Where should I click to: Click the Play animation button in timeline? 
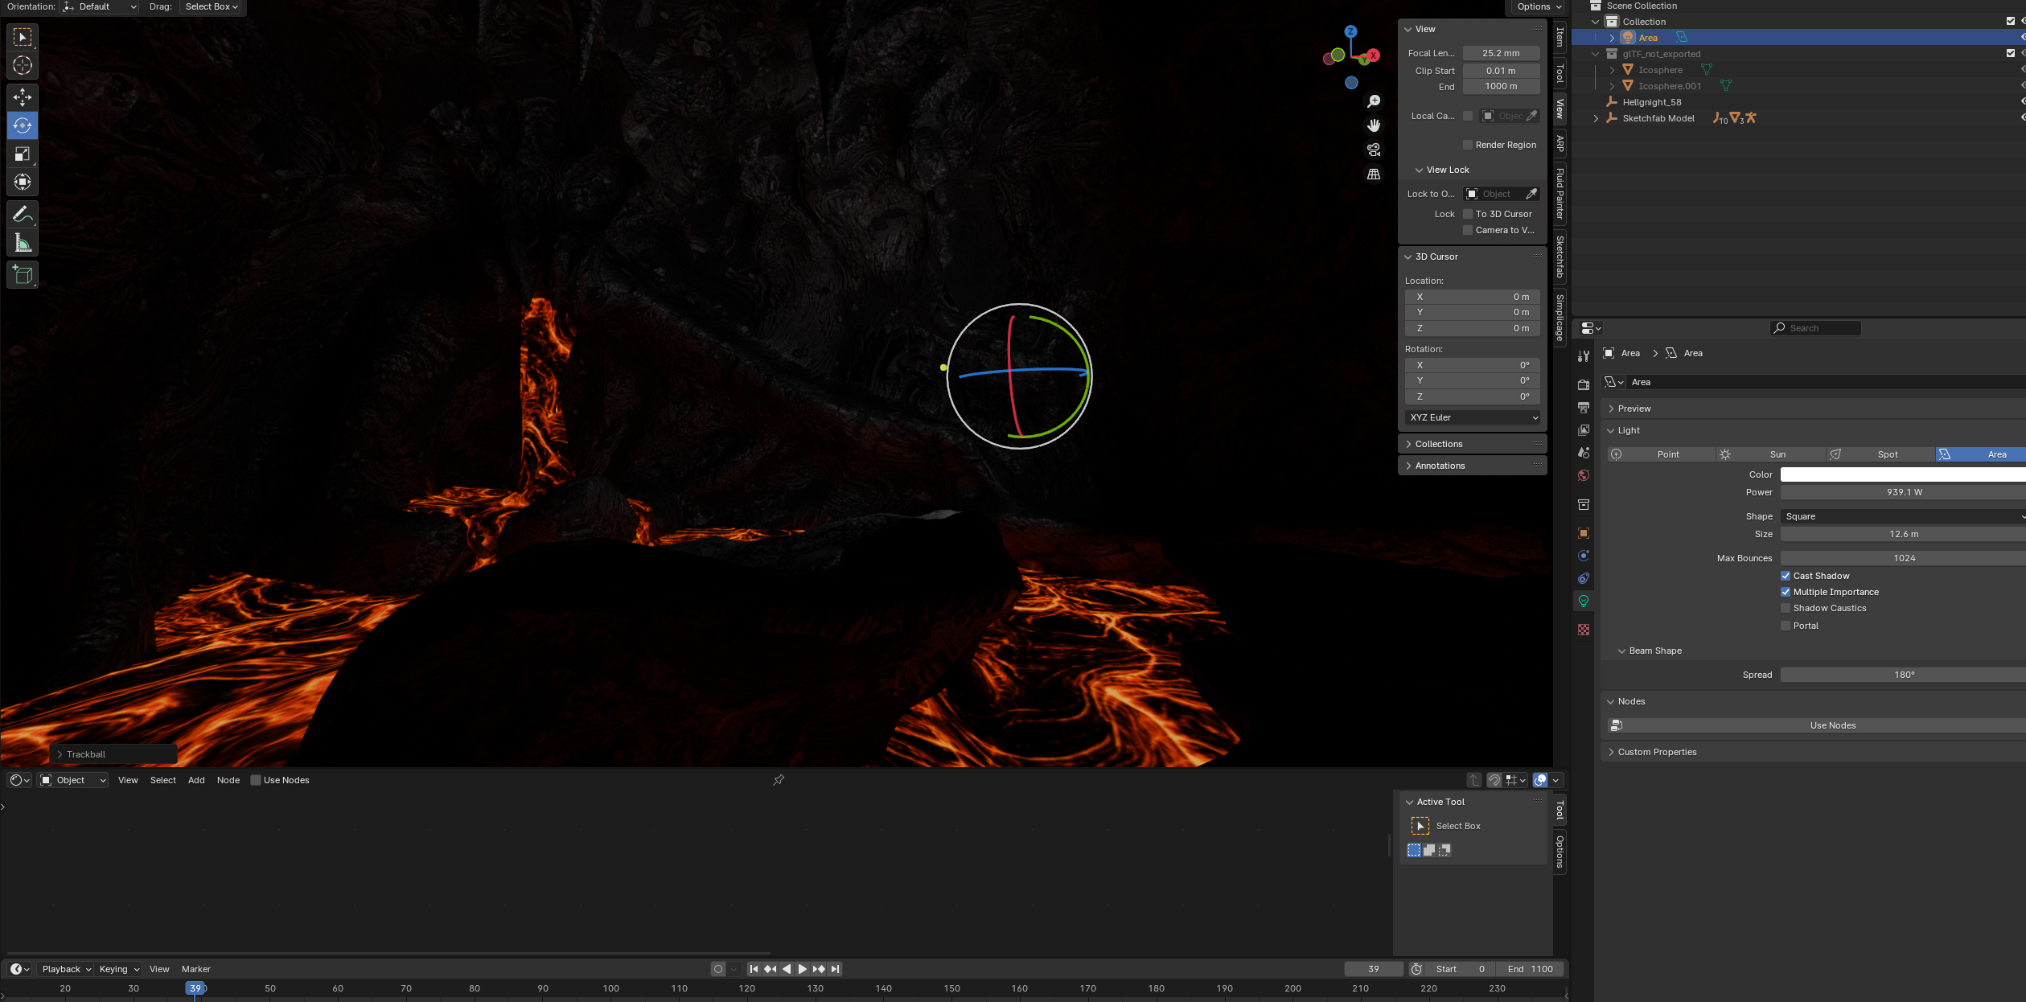tap(802, 969)
